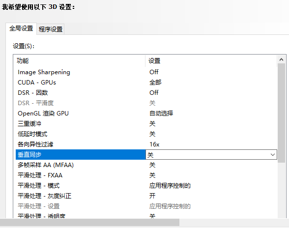Click the horizontal scrollbar thumb at bottom
Image resolution: width=289 pixels, height=228 pixels.
tap(89, 222)
